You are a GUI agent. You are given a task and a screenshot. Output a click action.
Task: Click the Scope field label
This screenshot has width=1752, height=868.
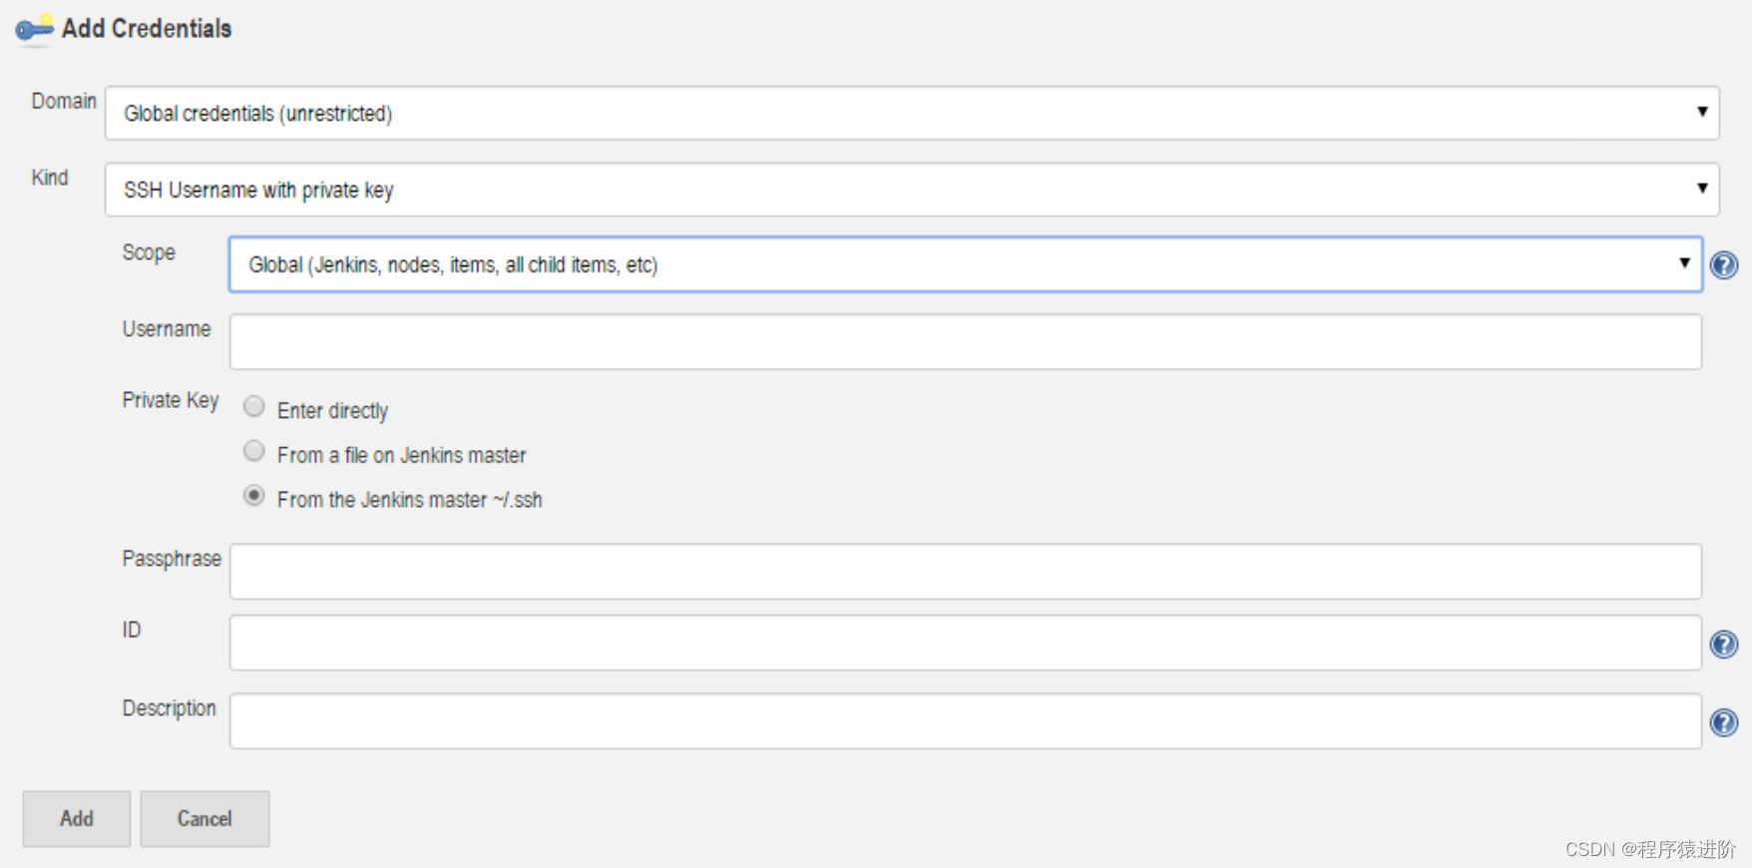[x=149, y=252]
